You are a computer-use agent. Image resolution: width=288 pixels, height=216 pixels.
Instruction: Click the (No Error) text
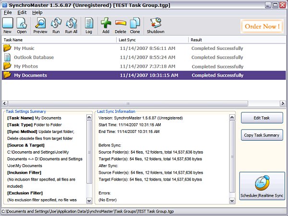point(108,200)
